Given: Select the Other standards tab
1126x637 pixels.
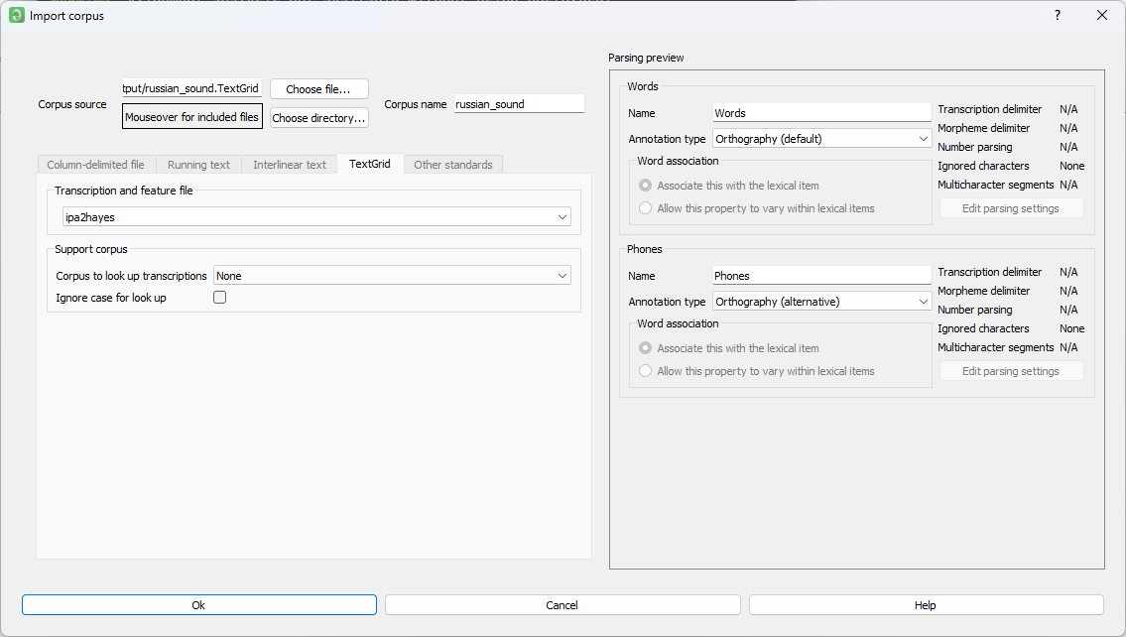Looking at the screenshot, I should point(453,165).
